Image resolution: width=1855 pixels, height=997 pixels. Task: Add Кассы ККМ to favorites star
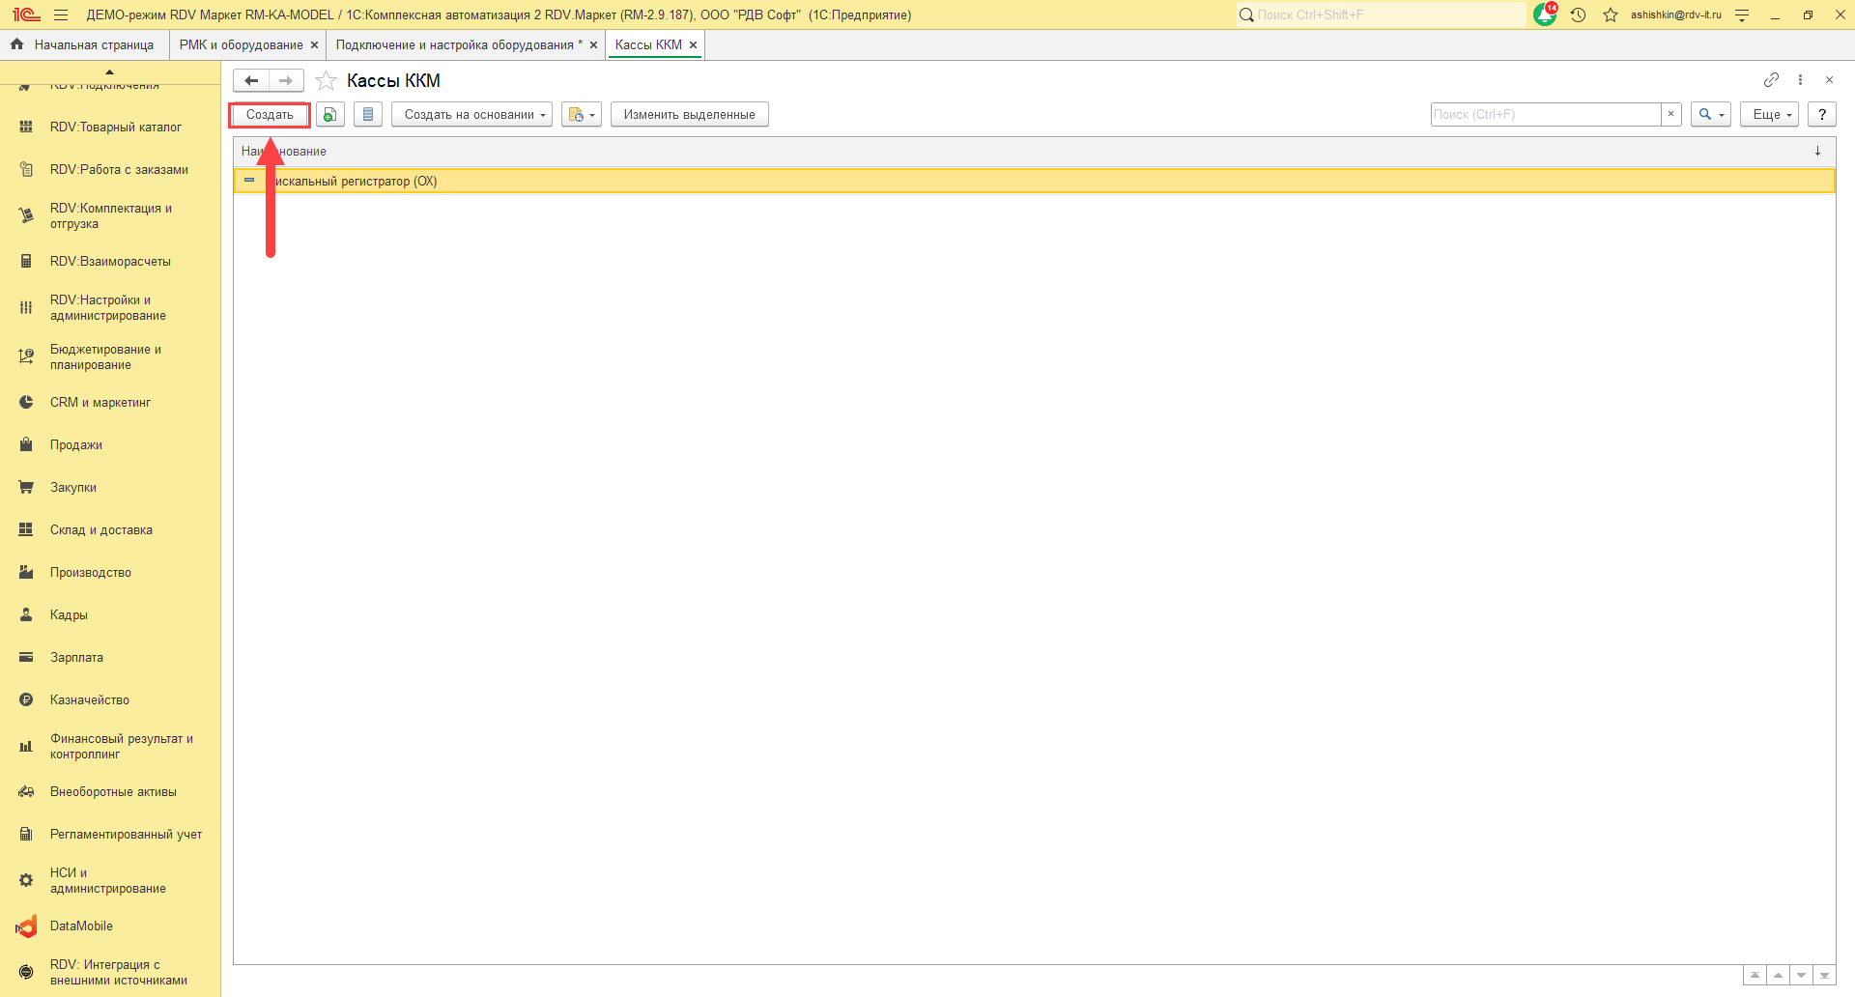(x=327, y=80)
